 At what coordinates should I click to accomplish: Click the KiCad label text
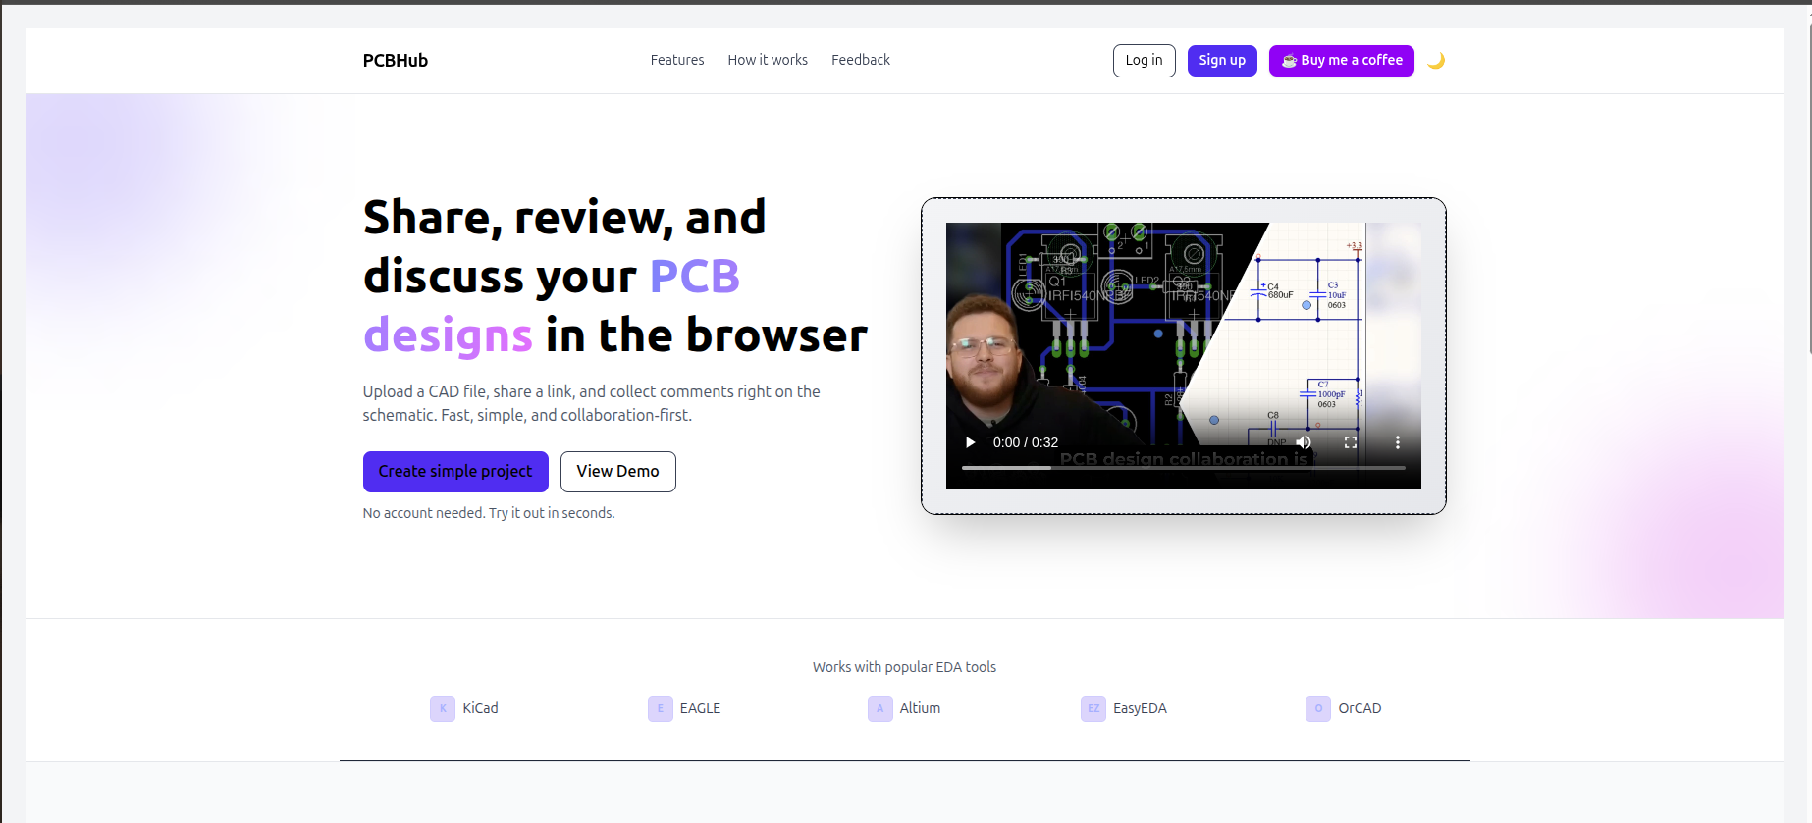pos(481,708)
